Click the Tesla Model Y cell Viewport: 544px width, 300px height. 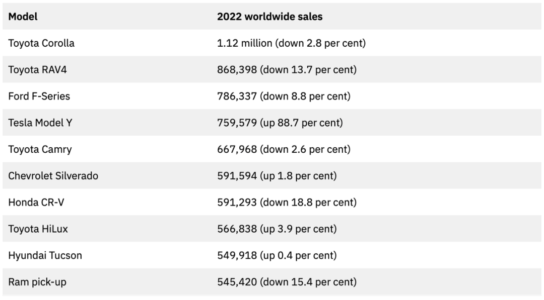point(40,123)
